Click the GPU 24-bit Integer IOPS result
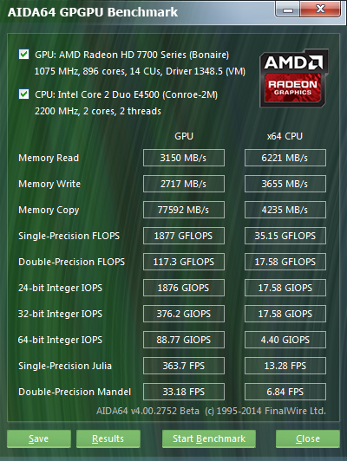The width and height of the screenshot is (347, 461). coord(184,288)
